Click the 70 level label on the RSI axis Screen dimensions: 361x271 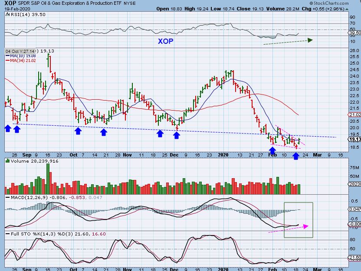(x=352, y=23)
